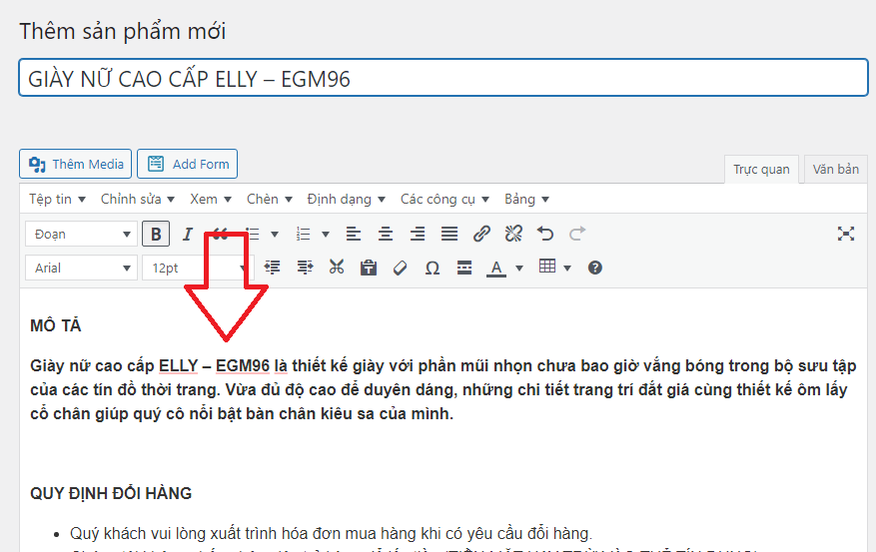Remove link with unlink icon
Viewport: 876px width, 552px height.
513,234
